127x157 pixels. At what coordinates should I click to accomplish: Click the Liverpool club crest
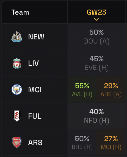(x=17, y=63)
